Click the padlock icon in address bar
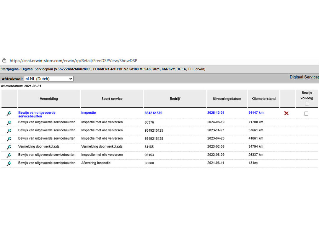The image size is (319, 239). [4, 60]
